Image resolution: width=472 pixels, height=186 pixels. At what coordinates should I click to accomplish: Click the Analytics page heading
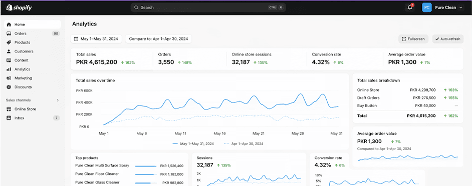tap(85, 24)
